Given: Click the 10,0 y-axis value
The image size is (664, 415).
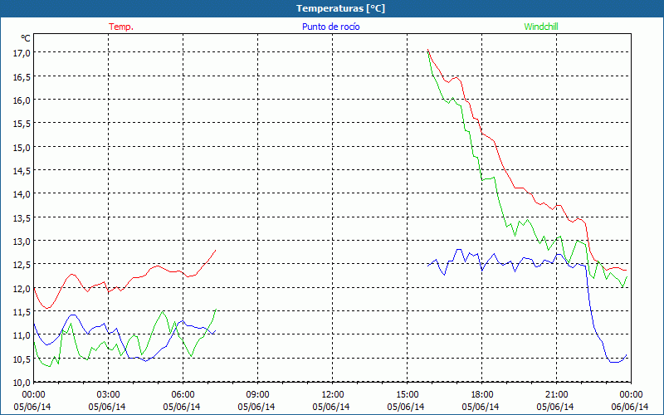Looking at the screenshot, I should (22, 383).
